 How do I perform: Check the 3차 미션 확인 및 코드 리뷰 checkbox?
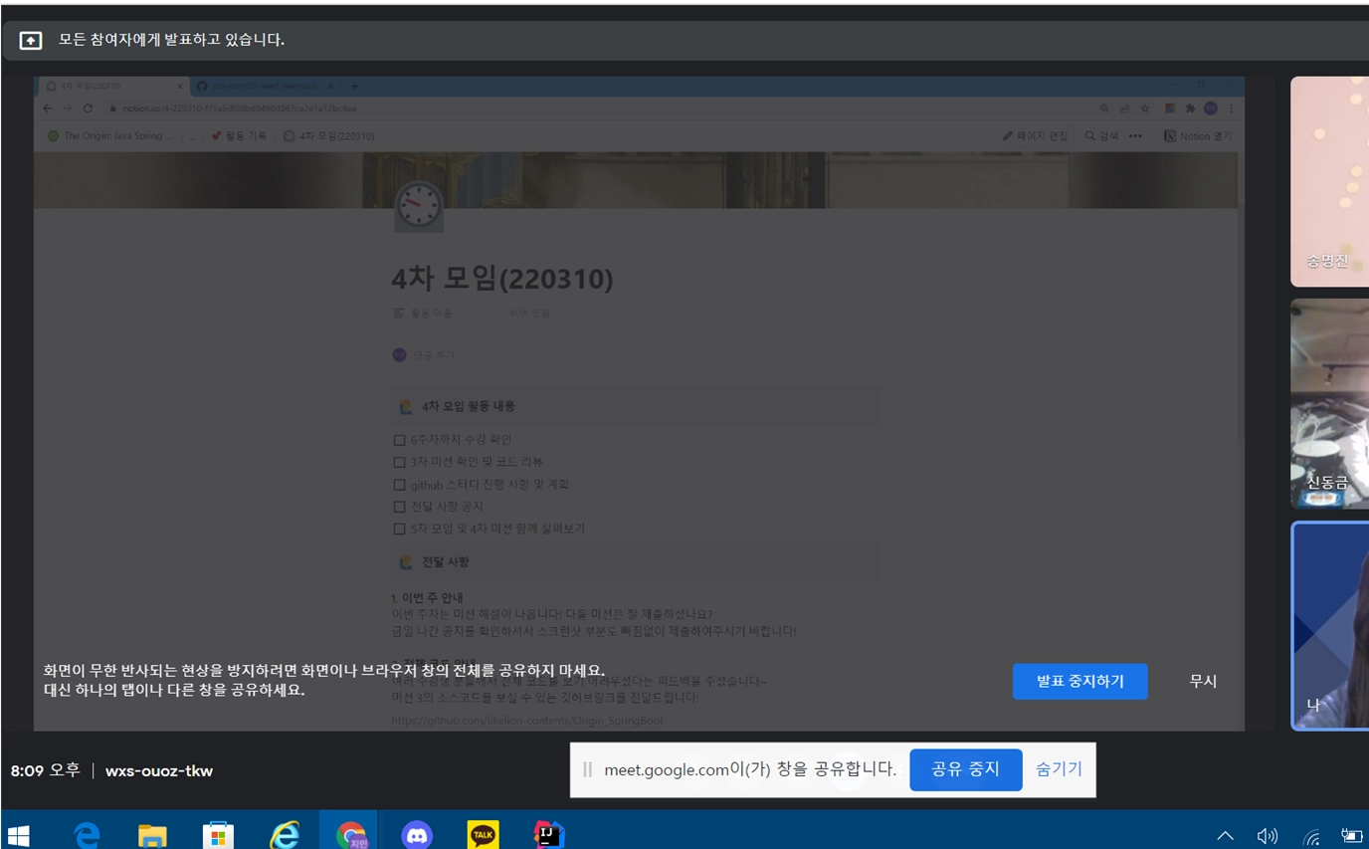click(399, 462)
